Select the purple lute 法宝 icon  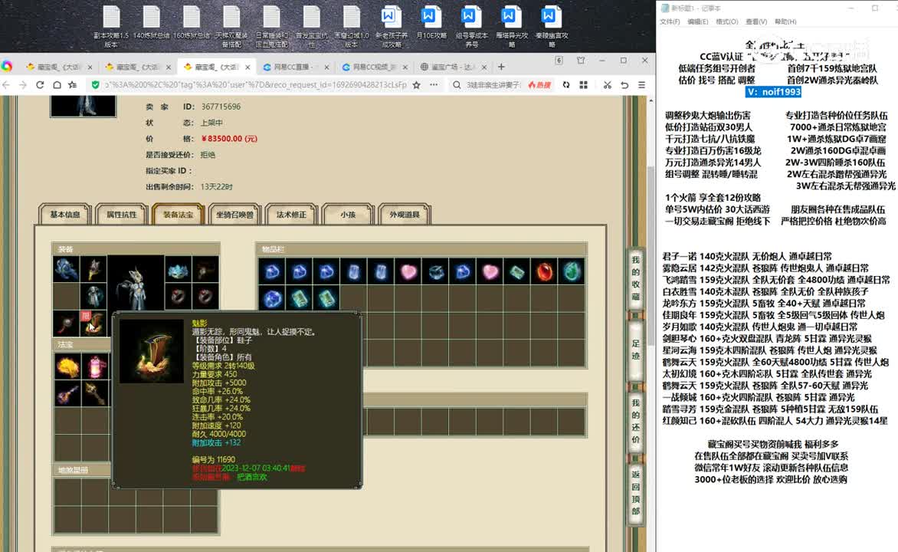pyautogui.click(x=67, y=393)
